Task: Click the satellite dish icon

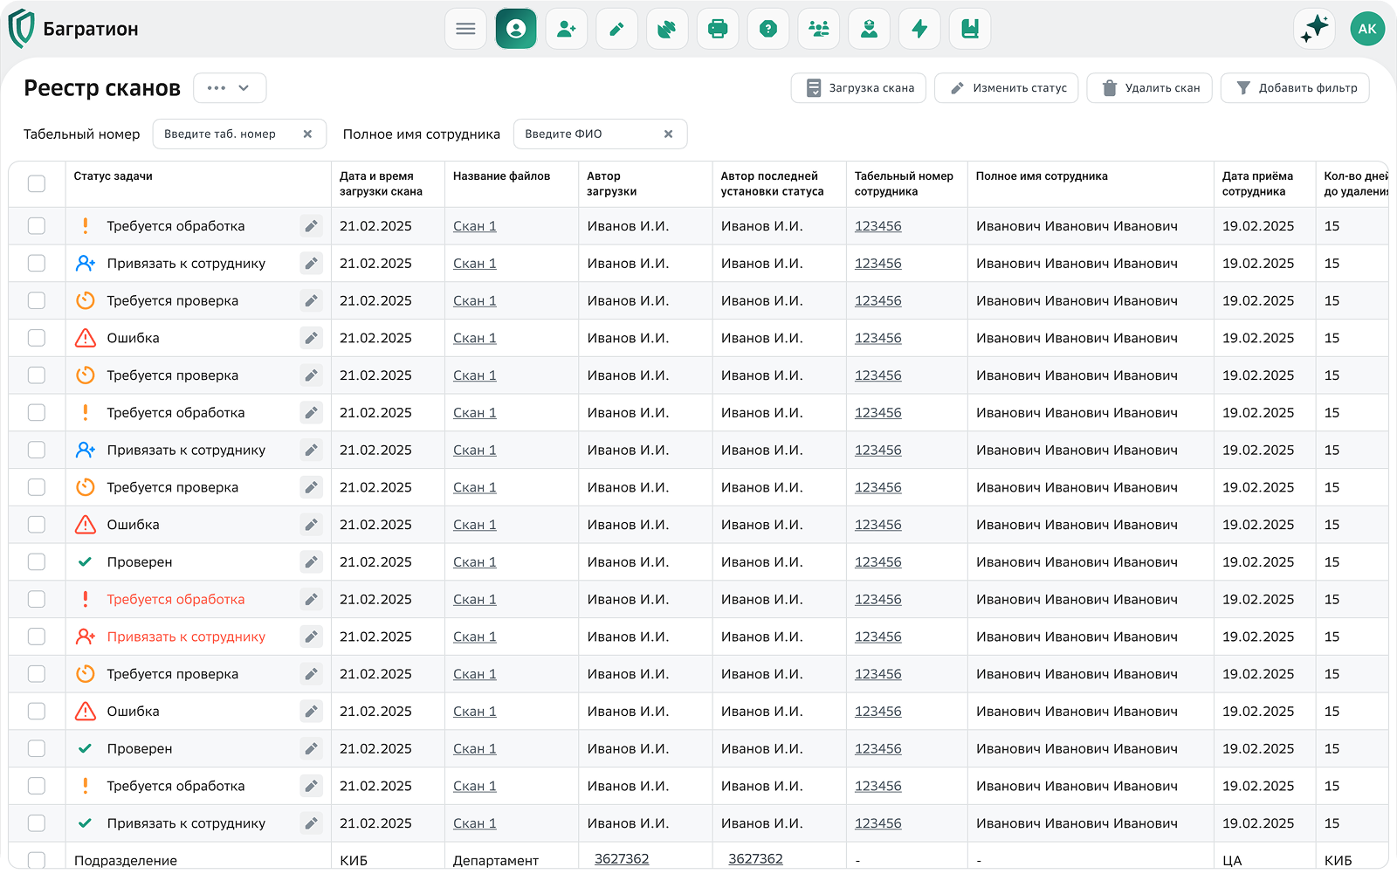Action: 667,29
